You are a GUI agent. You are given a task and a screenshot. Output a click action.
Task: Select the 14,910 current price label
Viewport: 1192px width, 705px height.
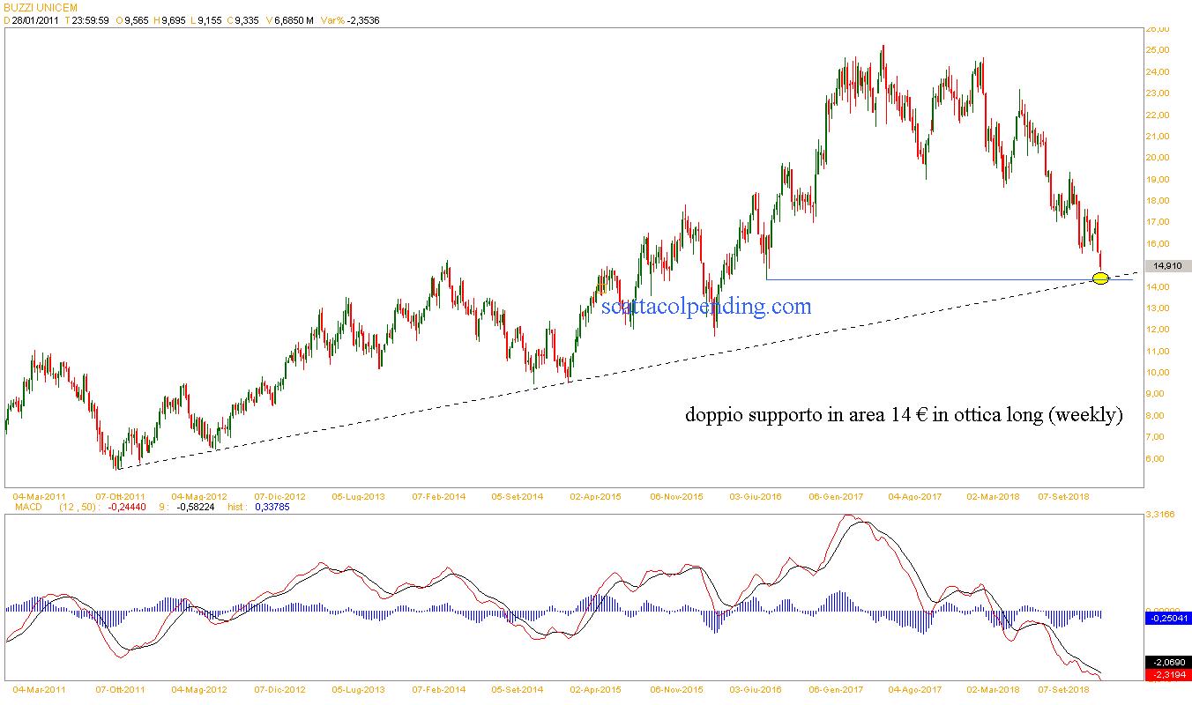pyautogui.click(x=1166, y=265)
